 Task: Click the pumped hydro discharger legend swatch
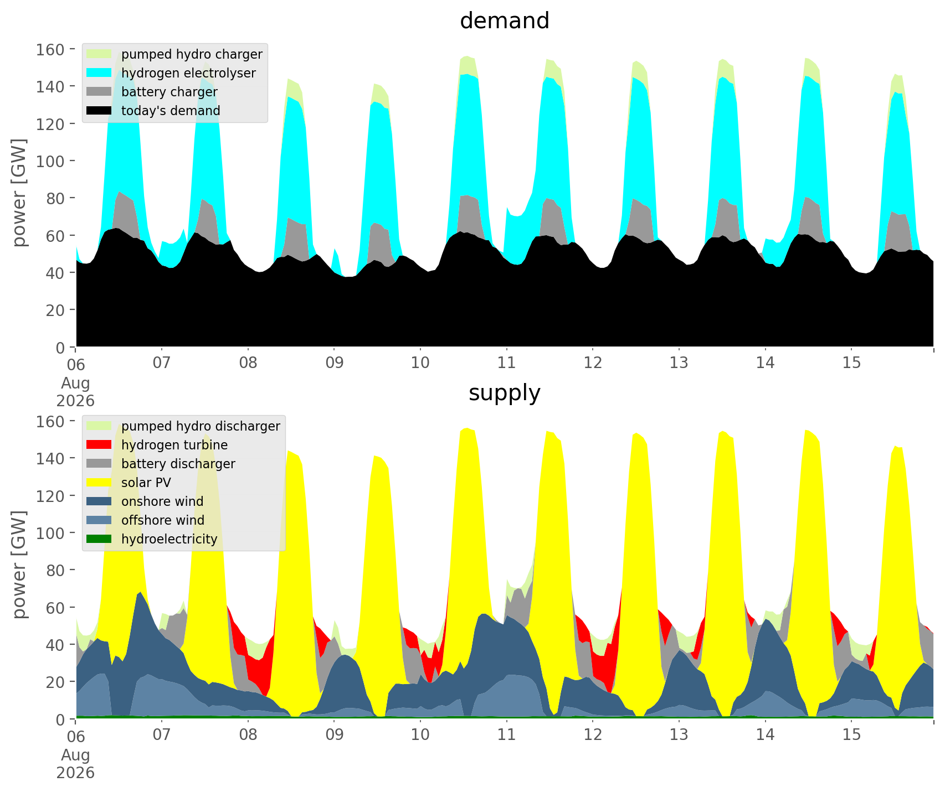click(99, 426)
